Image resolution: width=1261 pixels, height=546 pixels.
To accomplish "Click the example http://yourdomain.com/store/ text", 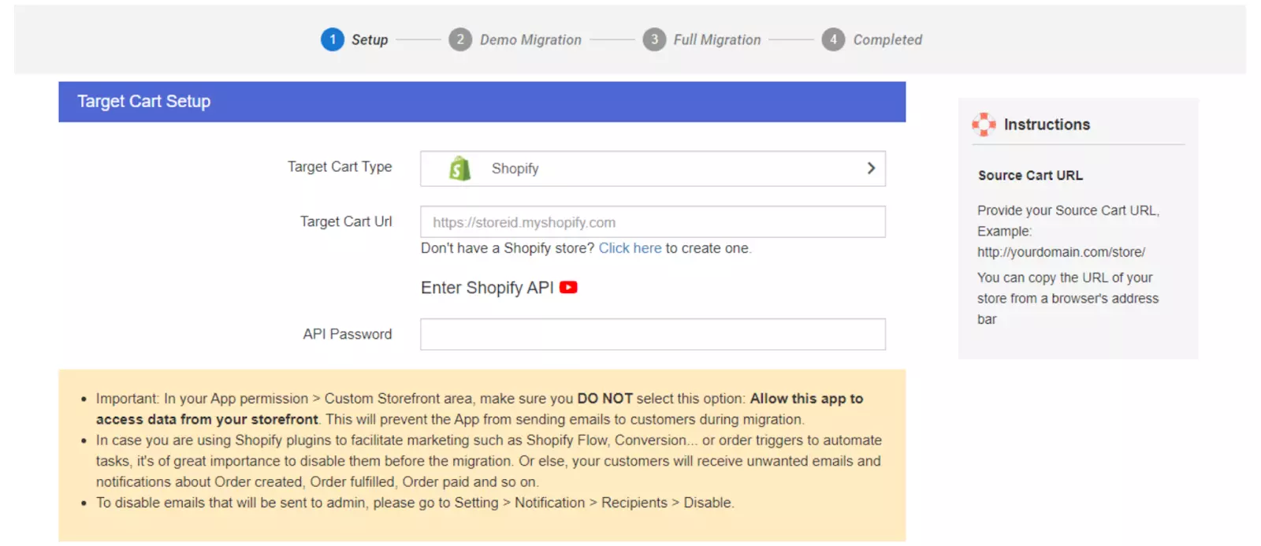I will pyautogui.click(x=1061, y=252).
